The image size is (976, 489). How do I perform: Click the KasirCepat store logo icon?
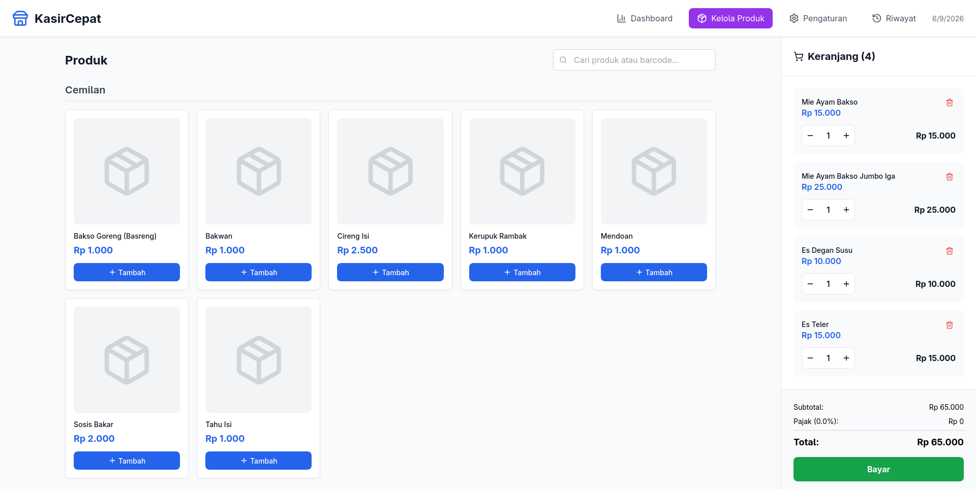click(20, 18)
